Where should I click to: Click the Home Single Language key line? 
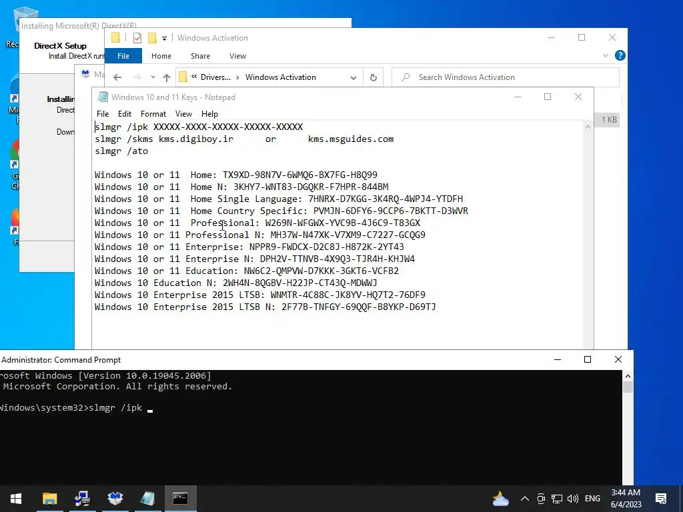(x=279, y=199)
